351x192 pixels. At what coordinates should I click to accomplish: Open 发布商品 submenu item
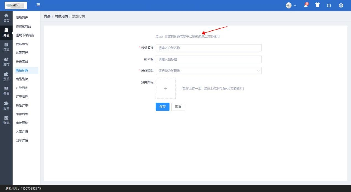[x=22, y=44]
